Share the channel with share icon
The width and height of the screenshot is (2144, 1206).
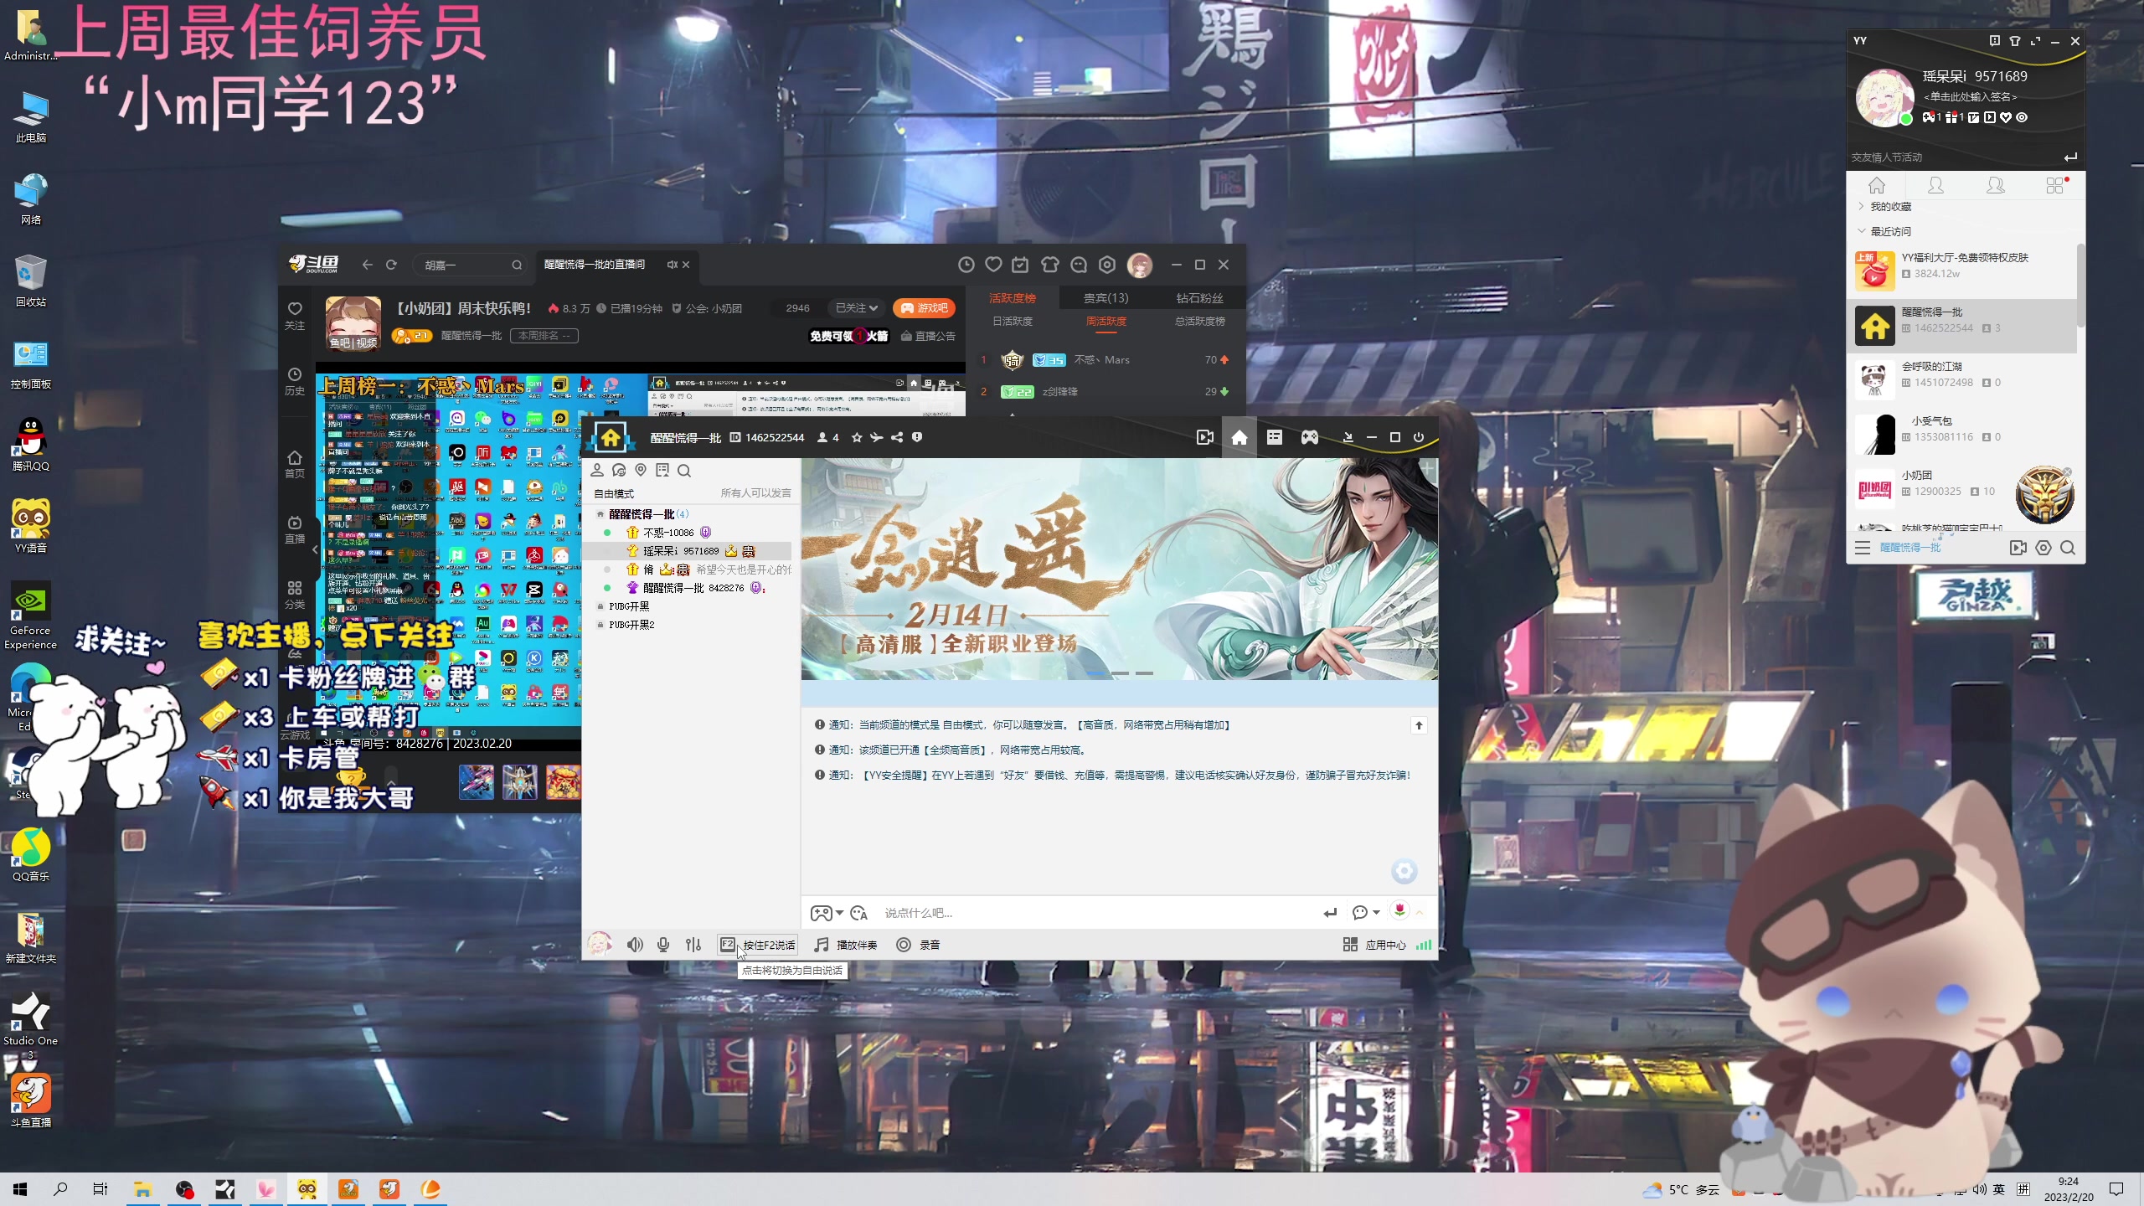coord(897,437)
